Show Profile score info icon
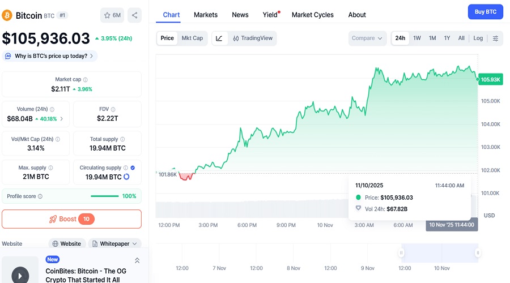Screen dimensions: 510x283 [40, 196]
